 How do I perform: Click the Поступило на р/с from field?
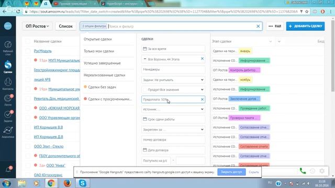156,161
